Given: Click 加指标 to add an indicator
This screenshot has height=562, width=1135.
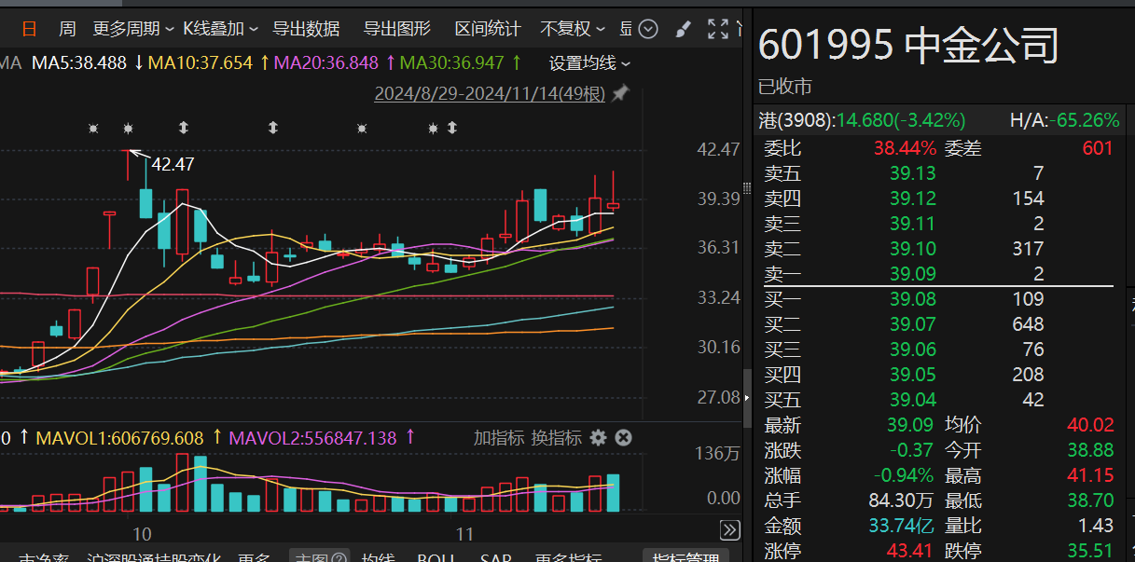Looking at the screenshot, I should click(499, 438).
